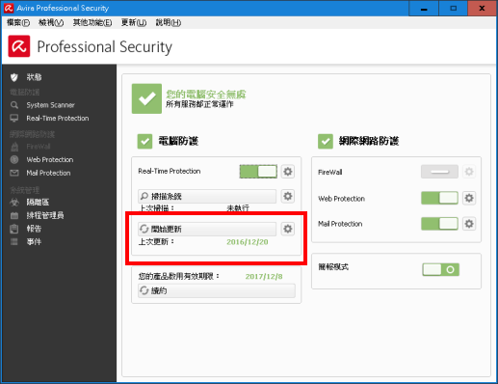Click the 電腦防護 green check icon
Screen dimensions: 498x384
[x=144, y=141]
